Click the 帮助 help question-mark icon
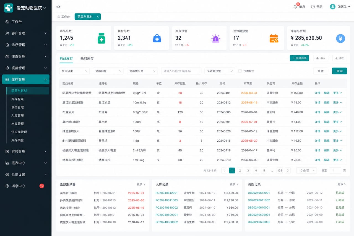Viewport: 354px width, 236px height. click(x=313, y=7)
